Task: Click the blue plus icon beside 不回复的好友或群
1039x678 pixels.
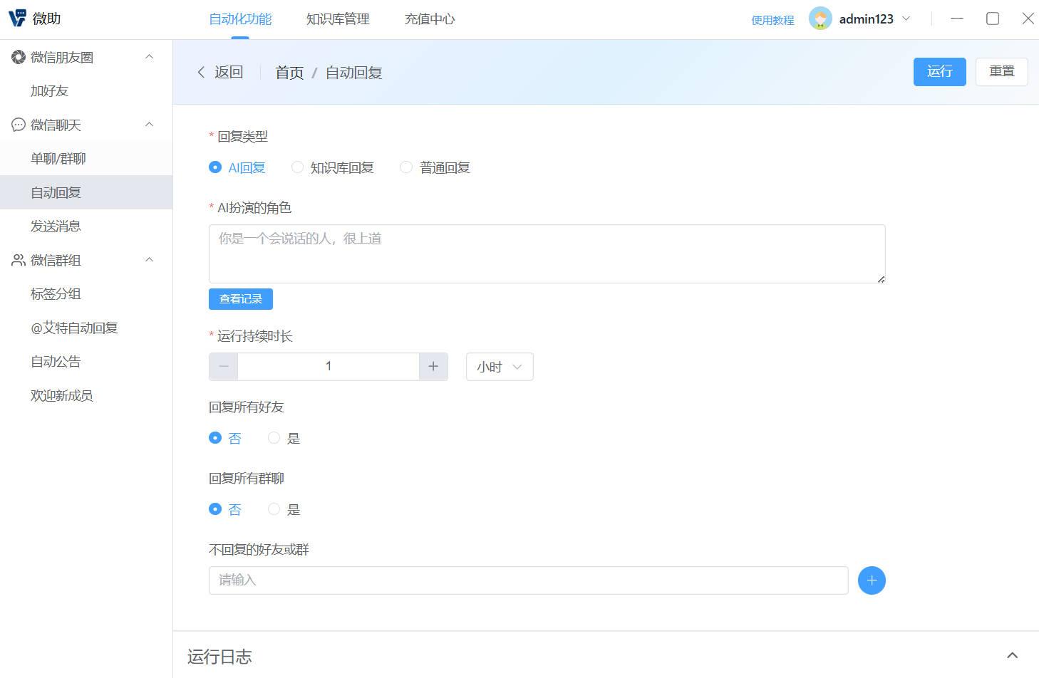Action: click(871, 580)
